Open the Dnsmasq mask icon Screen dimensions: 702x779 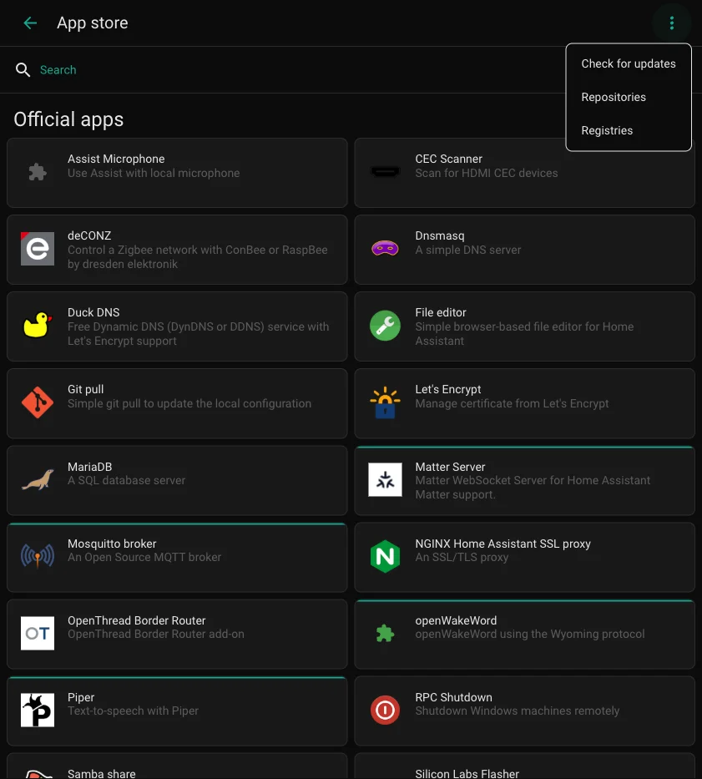point(384,249)
